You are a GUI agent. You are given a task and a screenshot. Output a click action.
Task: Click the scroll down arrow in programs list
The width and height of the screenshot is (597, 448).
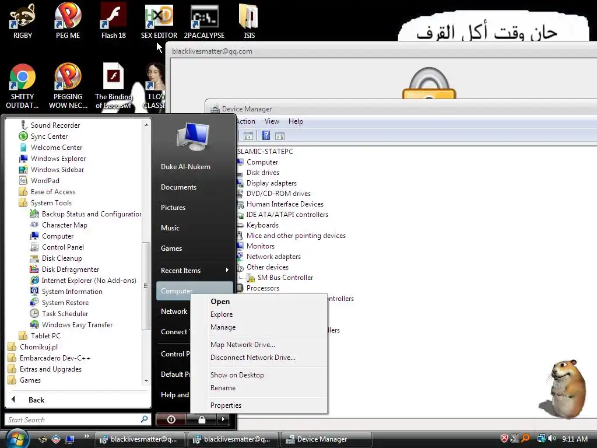[146, 380]
